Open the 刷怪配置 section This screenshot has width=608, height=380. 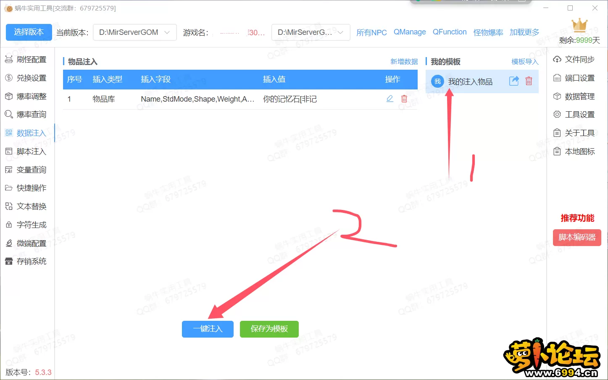(x=26, y=60)
